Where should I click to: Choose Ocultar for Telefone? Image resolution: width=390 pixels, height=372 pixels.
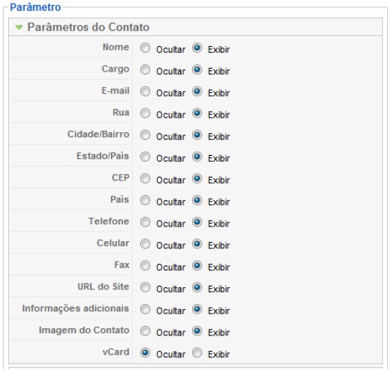(145, 222)
